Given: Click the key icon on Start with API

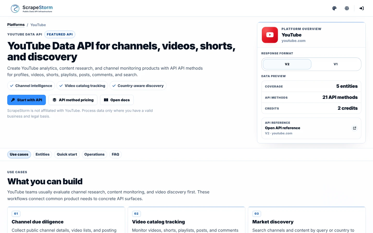Looking at the screenshot, I should tap(13, 100).
